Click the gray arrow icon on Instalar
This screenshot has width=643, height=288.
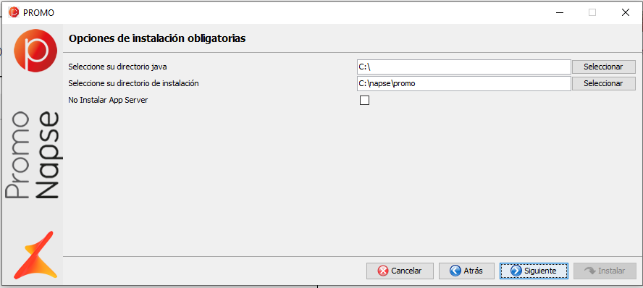point(589,271)
